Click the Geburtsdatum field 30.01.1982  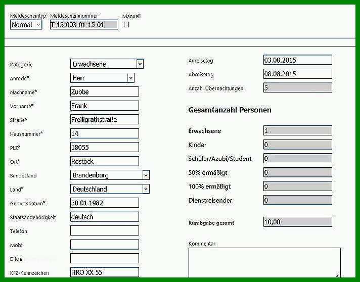click(105, 203)
